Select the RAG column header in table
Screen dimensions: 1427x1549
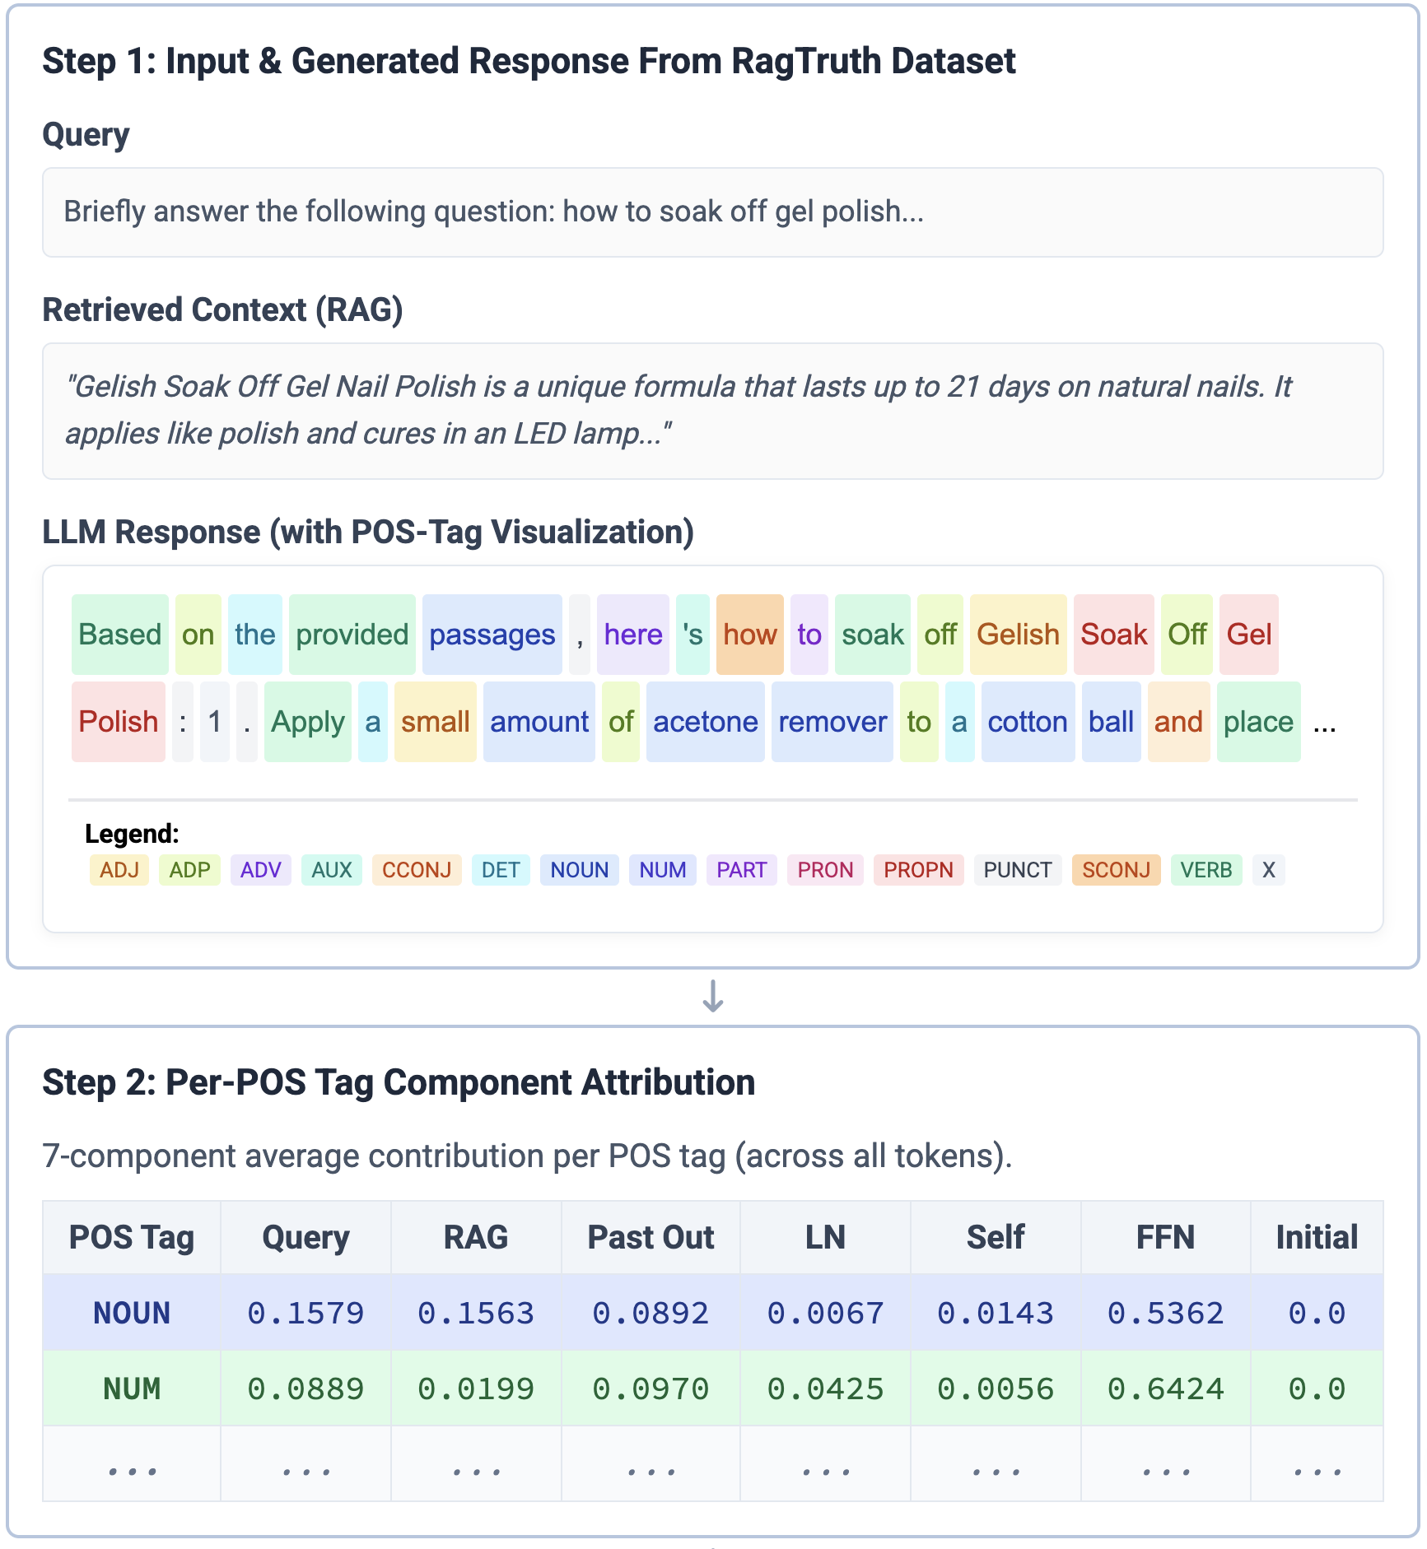(475, 1237)
